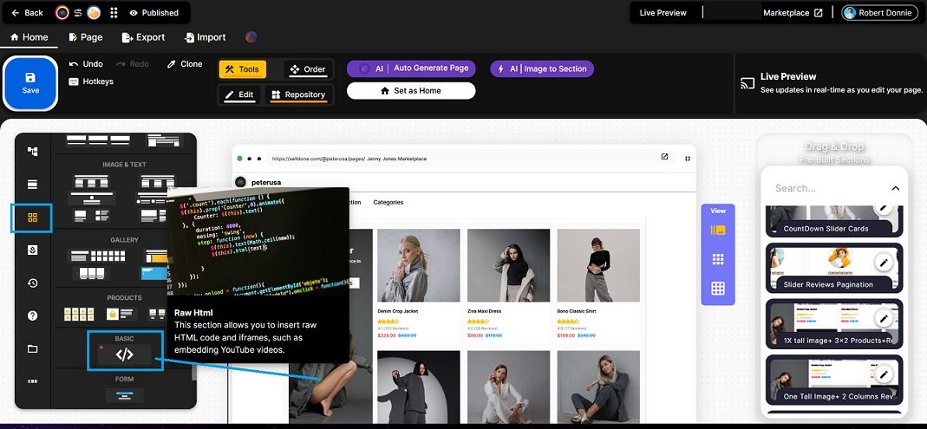Click the orange circular avatar in the top bar
This screenshot has height=429, width=927.
94,12
